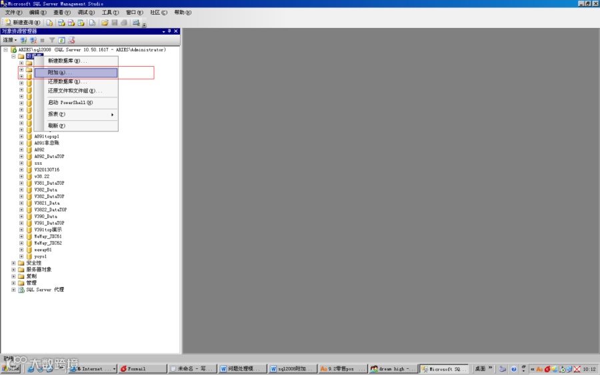Switch to dream high taskbar window
This screenshot has height=375, width=600.
(393, 368)
